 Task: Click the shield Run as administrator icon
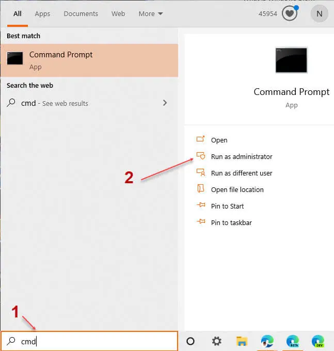click(x=201, y=156)
